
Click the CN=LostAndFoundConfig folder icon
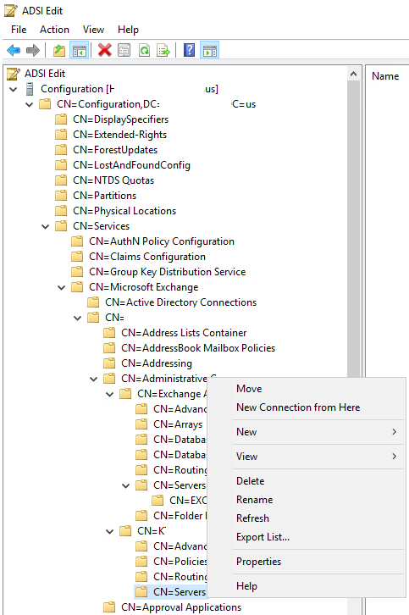click(61, 165)
